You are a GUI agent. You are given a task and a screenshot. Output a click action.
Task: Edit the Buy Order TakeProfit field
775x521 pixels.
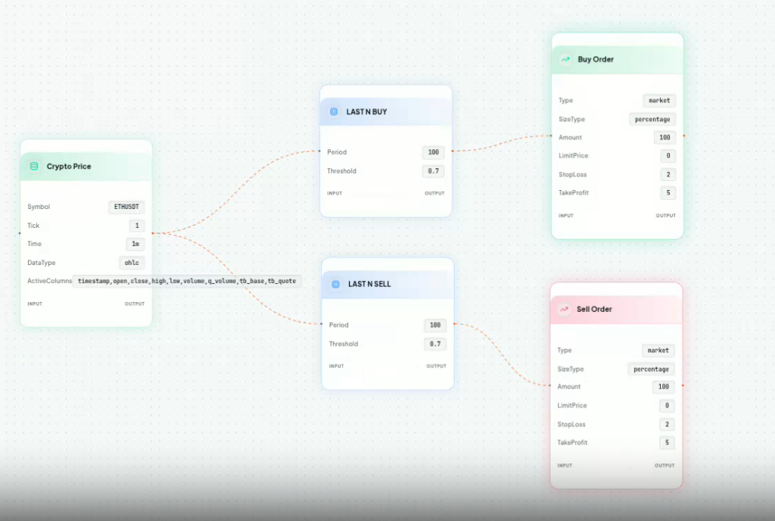click(668, 193)
